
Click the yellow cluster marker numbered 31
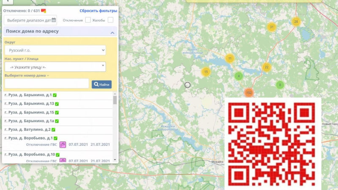[x=272, y=27]
